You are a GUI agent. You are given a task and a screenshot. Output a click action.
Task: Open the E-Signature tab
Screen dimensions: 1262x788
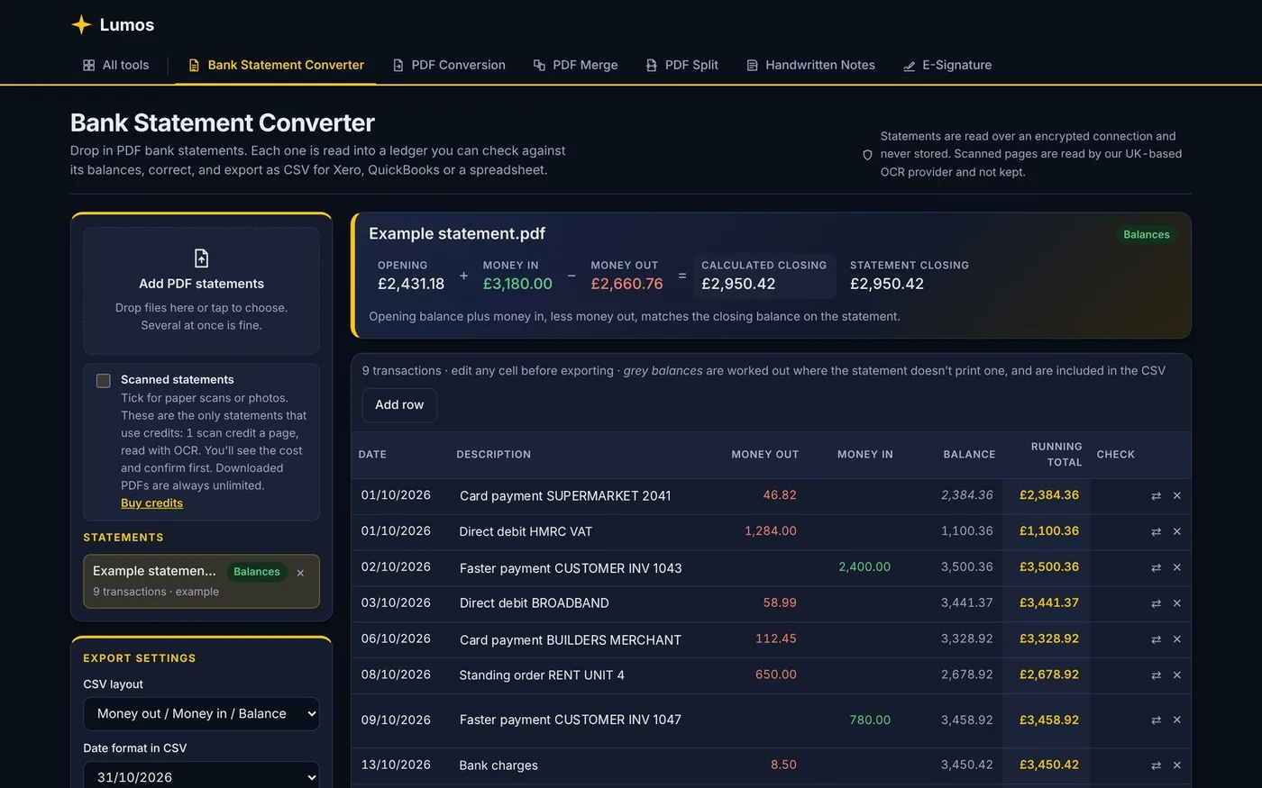947,65
